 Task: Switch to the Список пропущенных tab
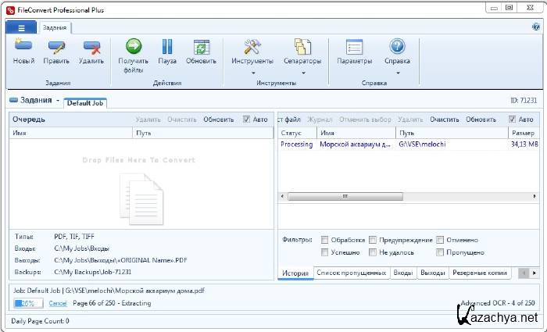[351, 273]
